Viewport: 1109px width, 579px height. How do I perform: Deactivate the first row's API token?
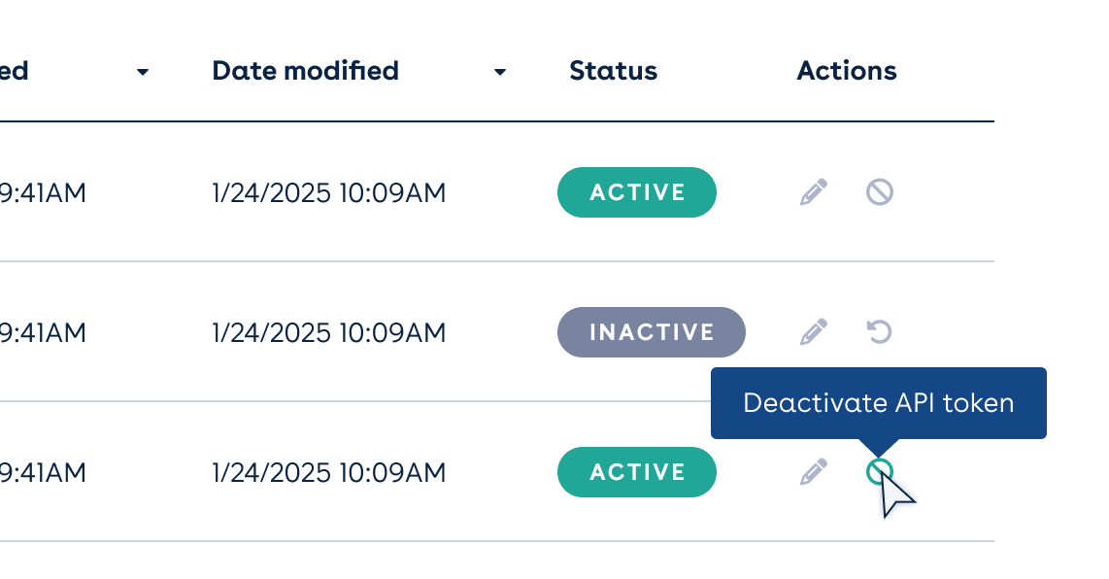(879, 191)
